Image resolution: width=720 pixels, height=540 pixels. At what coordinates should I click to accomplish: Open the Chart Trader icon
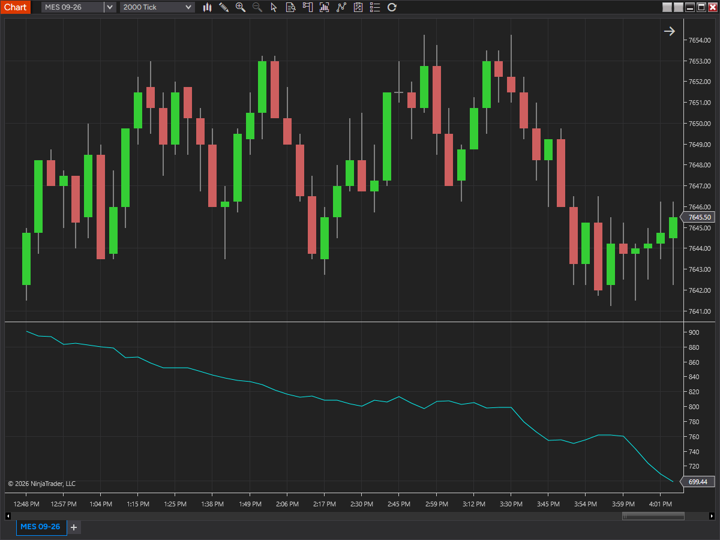[308, 7]
